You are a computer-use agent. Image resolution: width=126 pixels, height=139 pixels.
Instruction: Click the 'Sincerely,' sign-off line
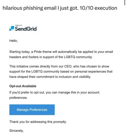(16, 131)
